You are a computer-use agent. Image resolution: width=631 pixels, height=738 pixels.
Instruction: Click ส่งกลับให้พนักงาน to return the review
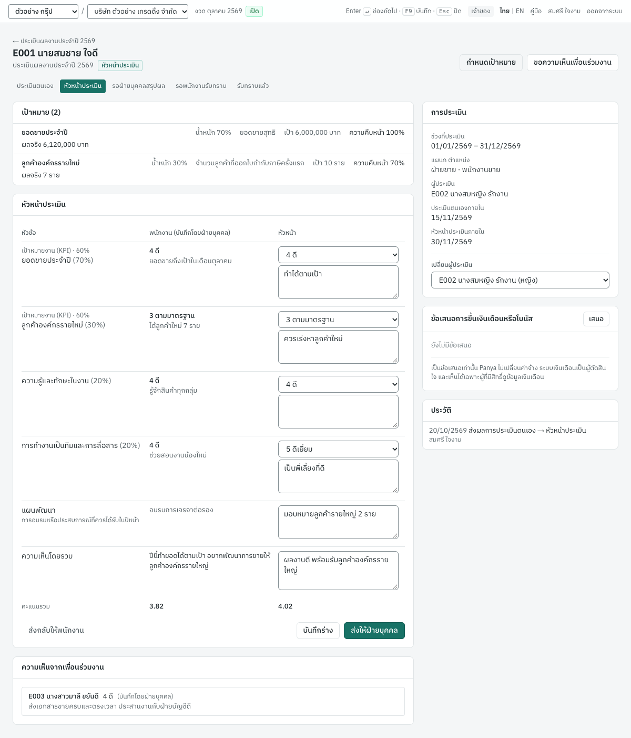[x=56, y=631]
